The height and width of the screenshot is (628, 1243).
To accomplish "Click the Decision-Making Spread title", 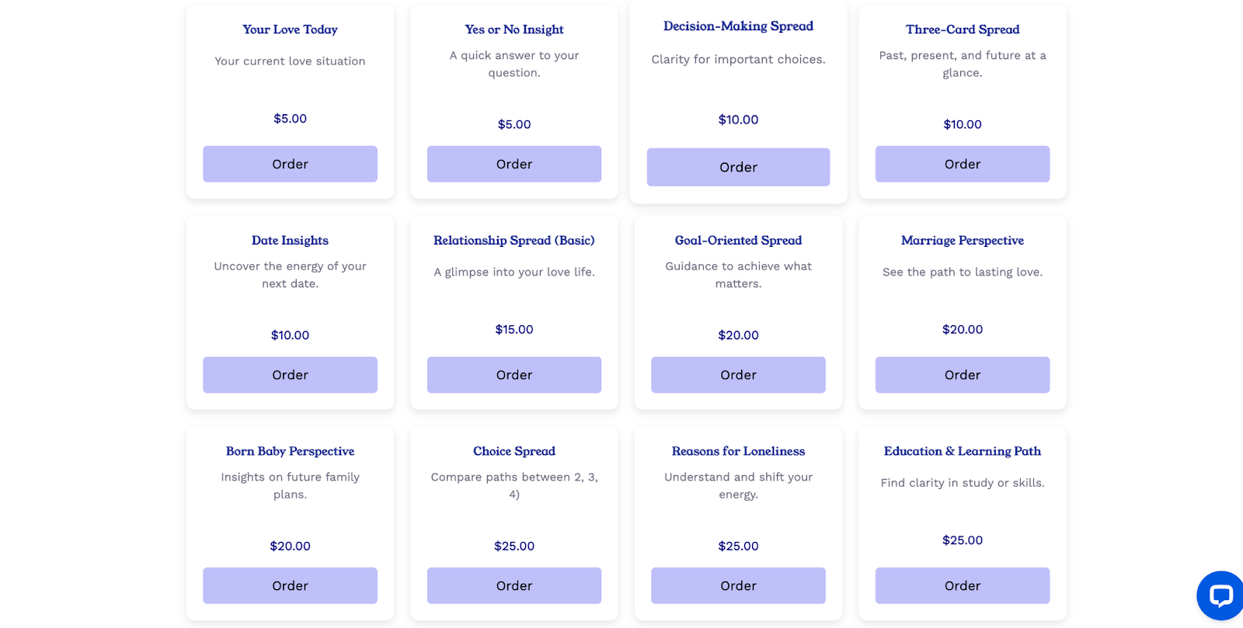I will pos(738,26).
